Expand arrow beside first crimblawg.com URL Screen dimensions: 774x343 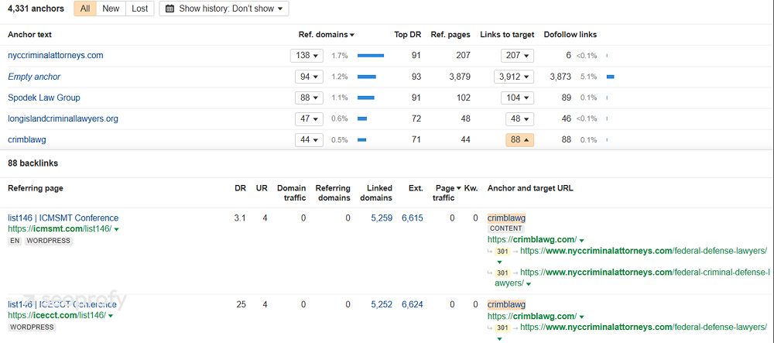[581, 240]
